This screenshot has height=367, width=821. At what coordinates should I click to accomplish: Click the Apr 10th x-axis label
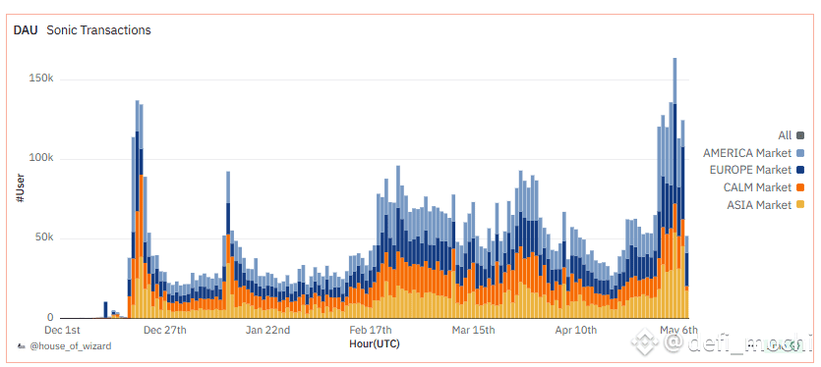[576, 330]
